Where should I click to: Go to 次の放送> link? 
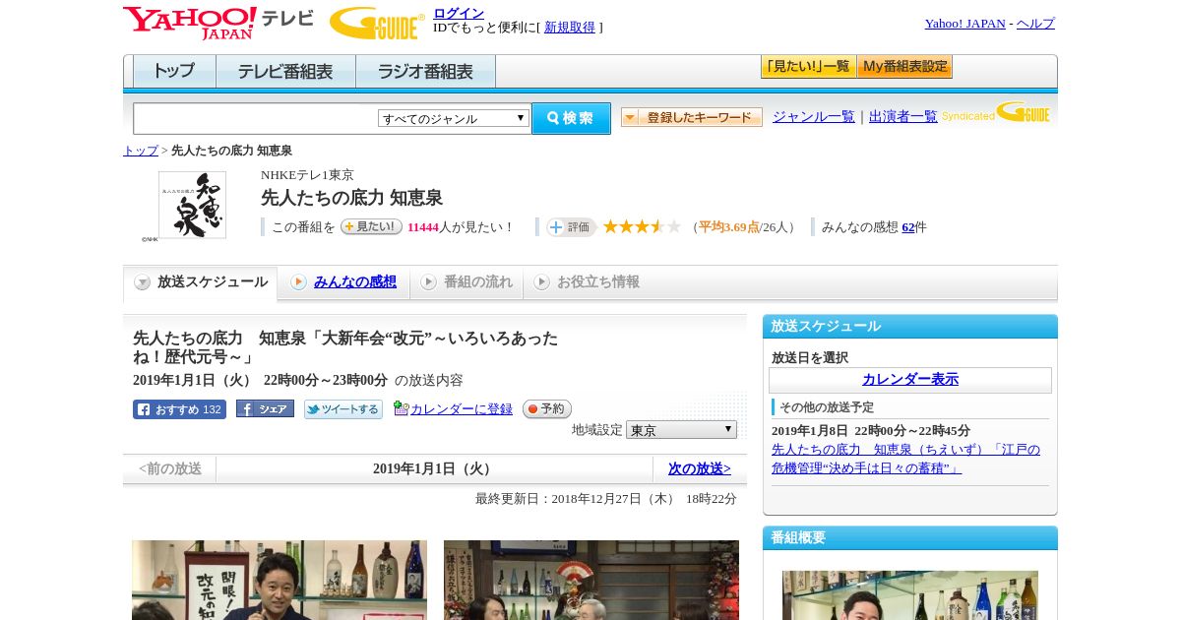(x=700, y=469)
